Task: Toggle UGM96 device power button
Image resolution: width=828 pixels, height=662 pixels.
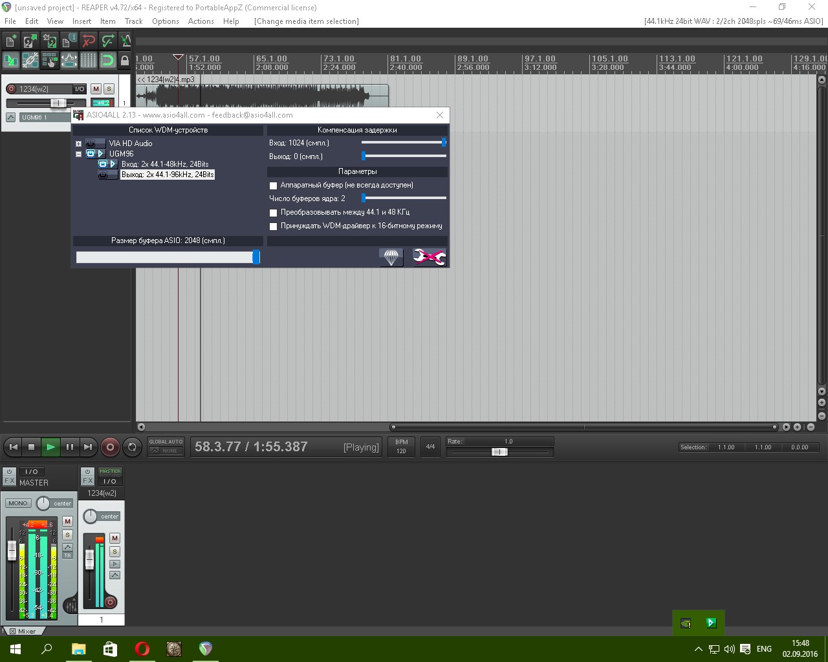Action: 91,154
